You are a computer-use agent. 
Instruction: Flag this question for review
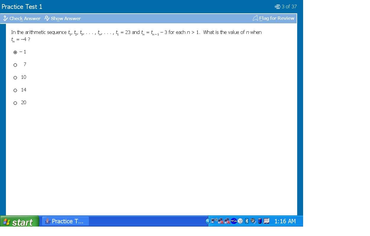point(274,18)
